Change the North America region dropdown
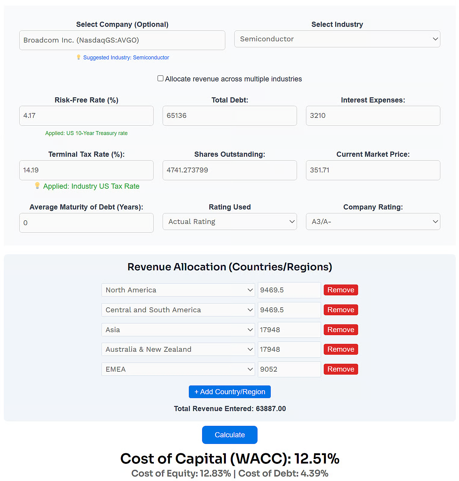The width and height of the screenshot is (459, 481). 178,290
